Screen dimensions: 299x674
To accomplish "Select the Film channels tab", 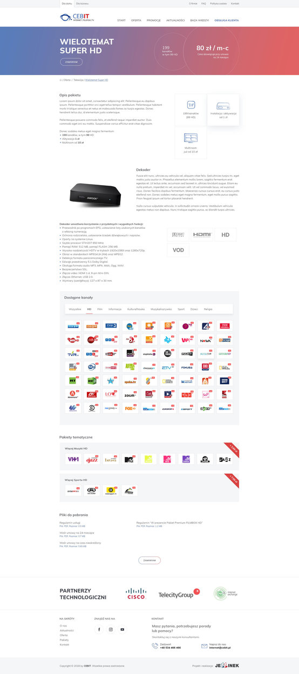I will [x=100, y=309].
